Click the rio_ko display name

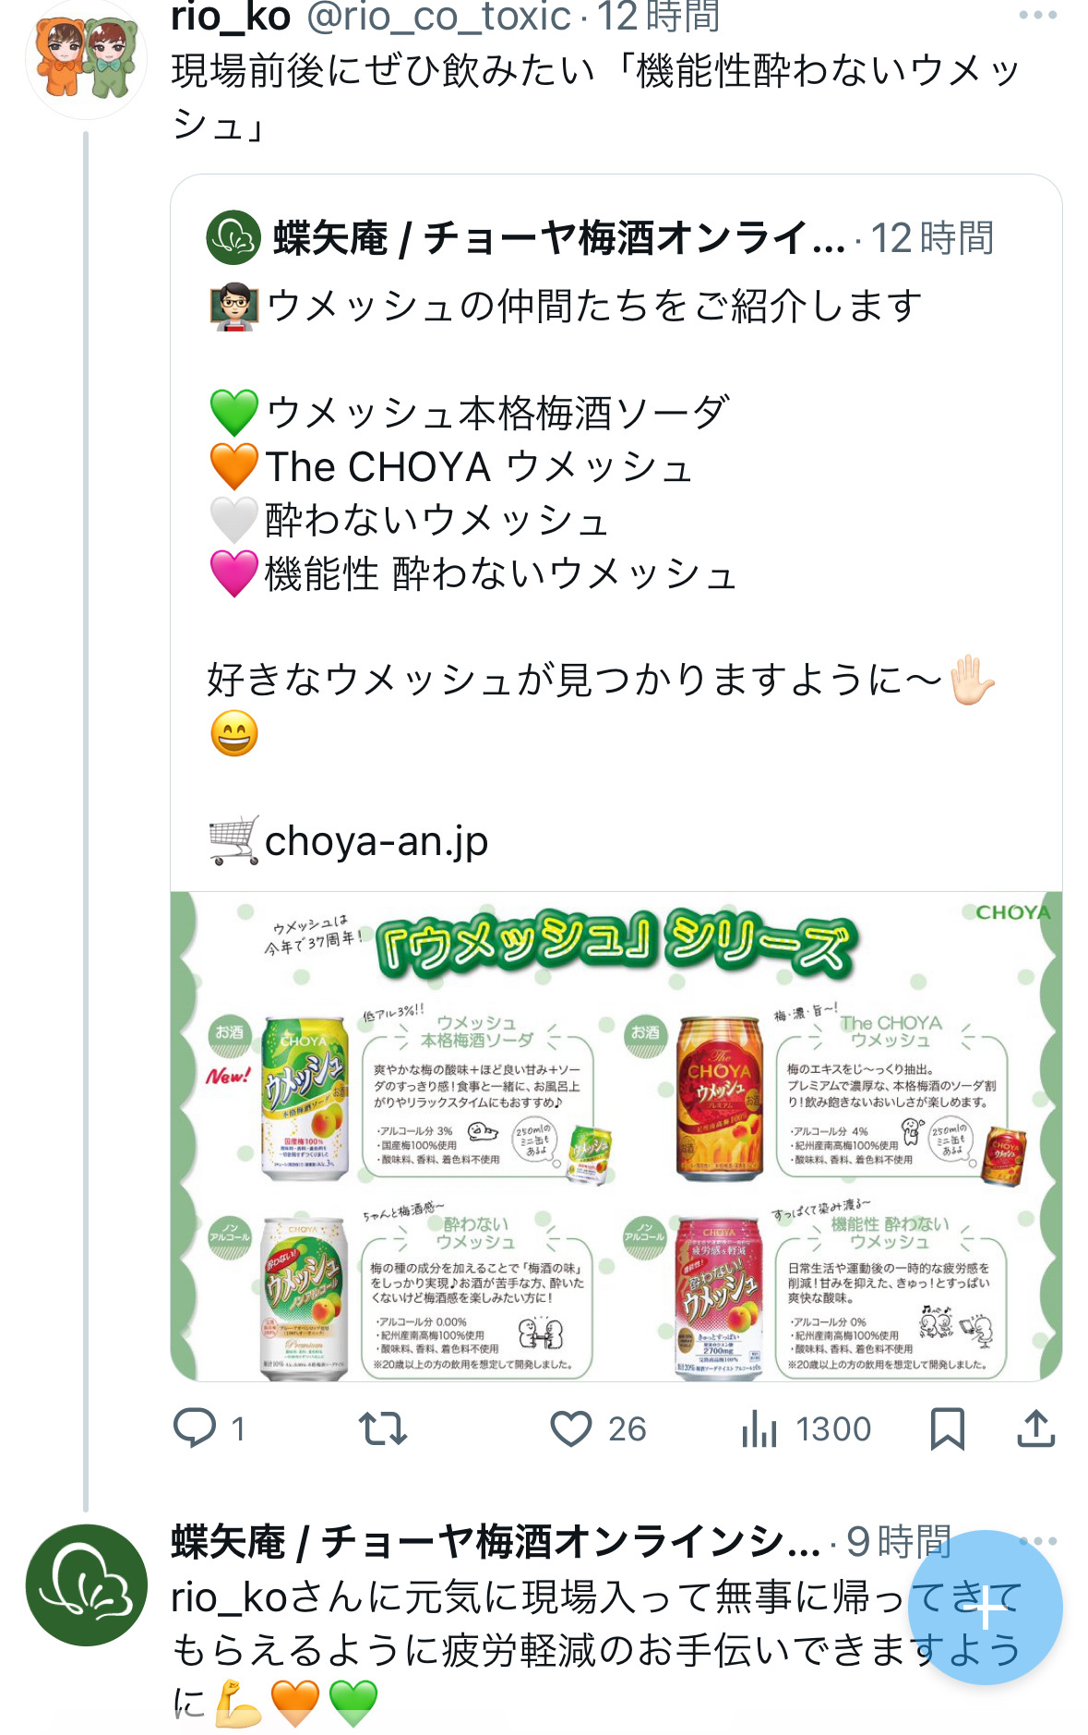231,17
